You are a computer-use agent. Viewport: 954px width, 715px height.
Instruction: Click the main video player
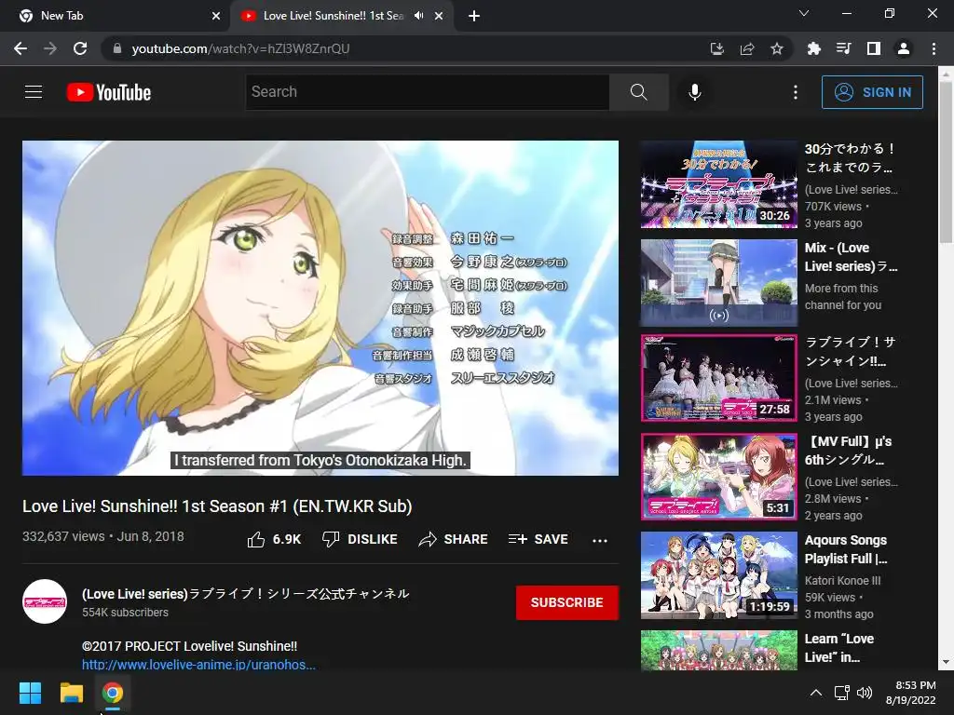tap(320, 308)
